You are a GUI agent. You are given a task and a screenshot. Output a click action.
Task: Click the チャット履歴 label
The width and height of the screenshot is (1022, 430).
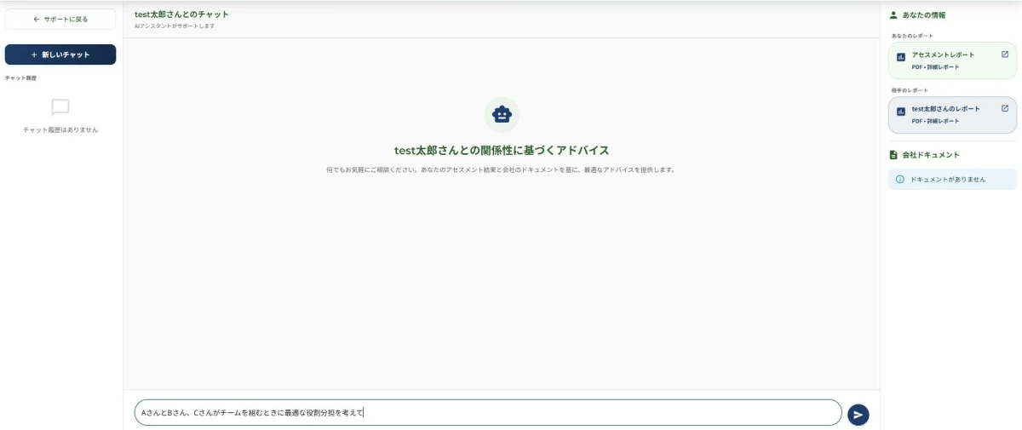coord(21,78)
